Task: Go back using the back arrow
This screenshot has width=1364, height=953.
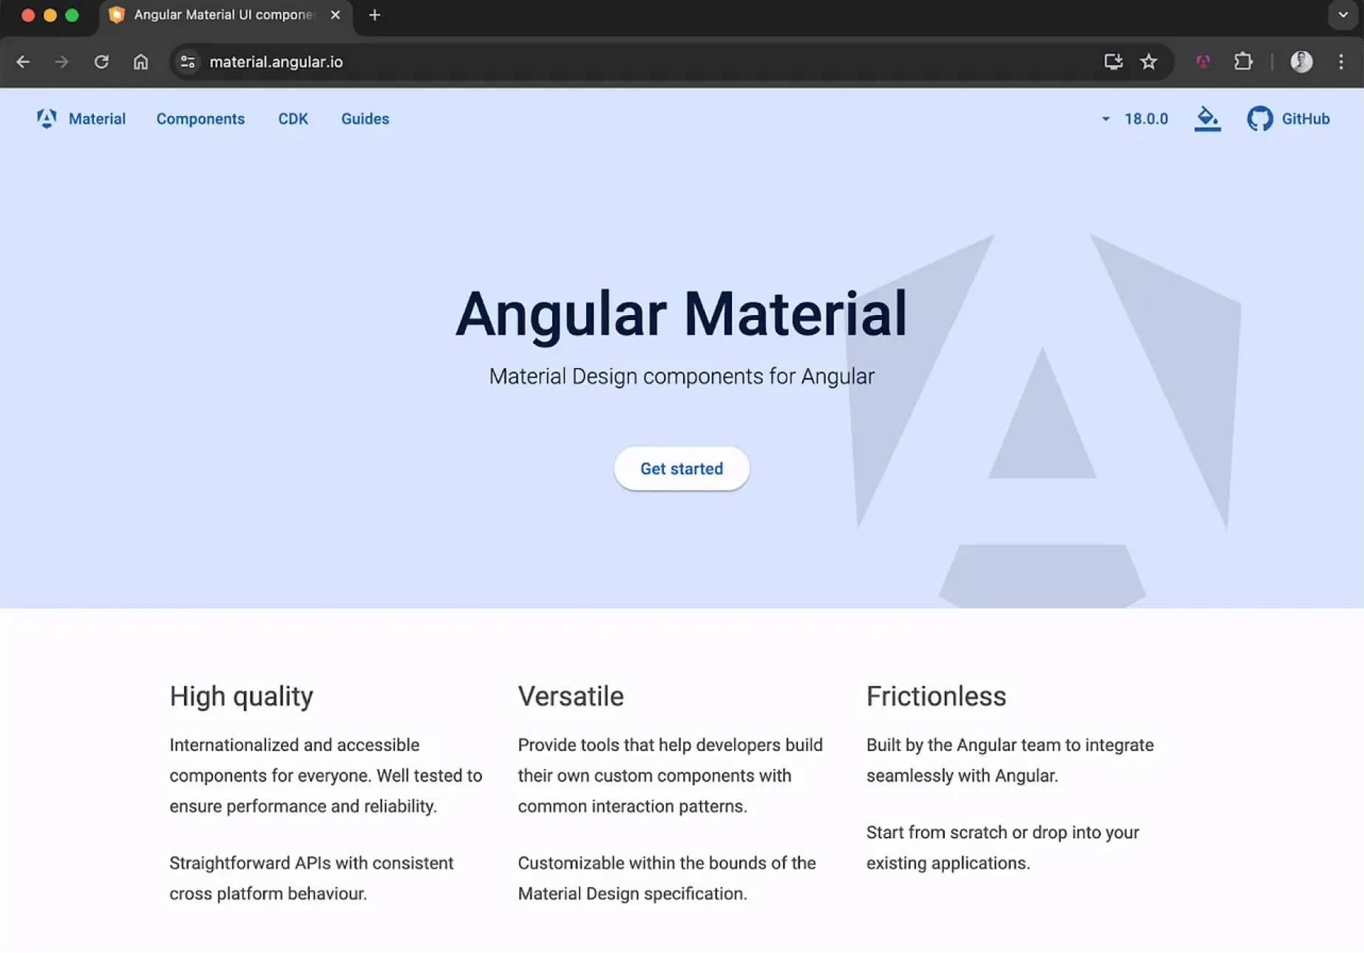Action: (x=23, y=62)
